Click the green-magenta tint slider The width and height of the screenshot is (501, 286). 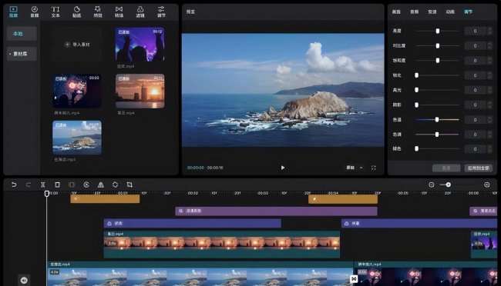coord(437,135)
